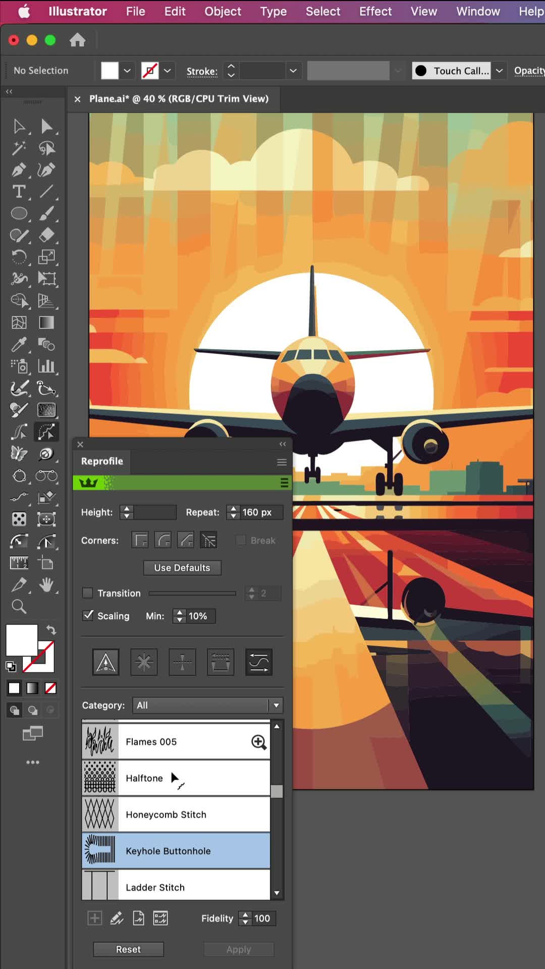Screen dimensions: 545x969
Task: Open the Window menu
Action: 478,11
